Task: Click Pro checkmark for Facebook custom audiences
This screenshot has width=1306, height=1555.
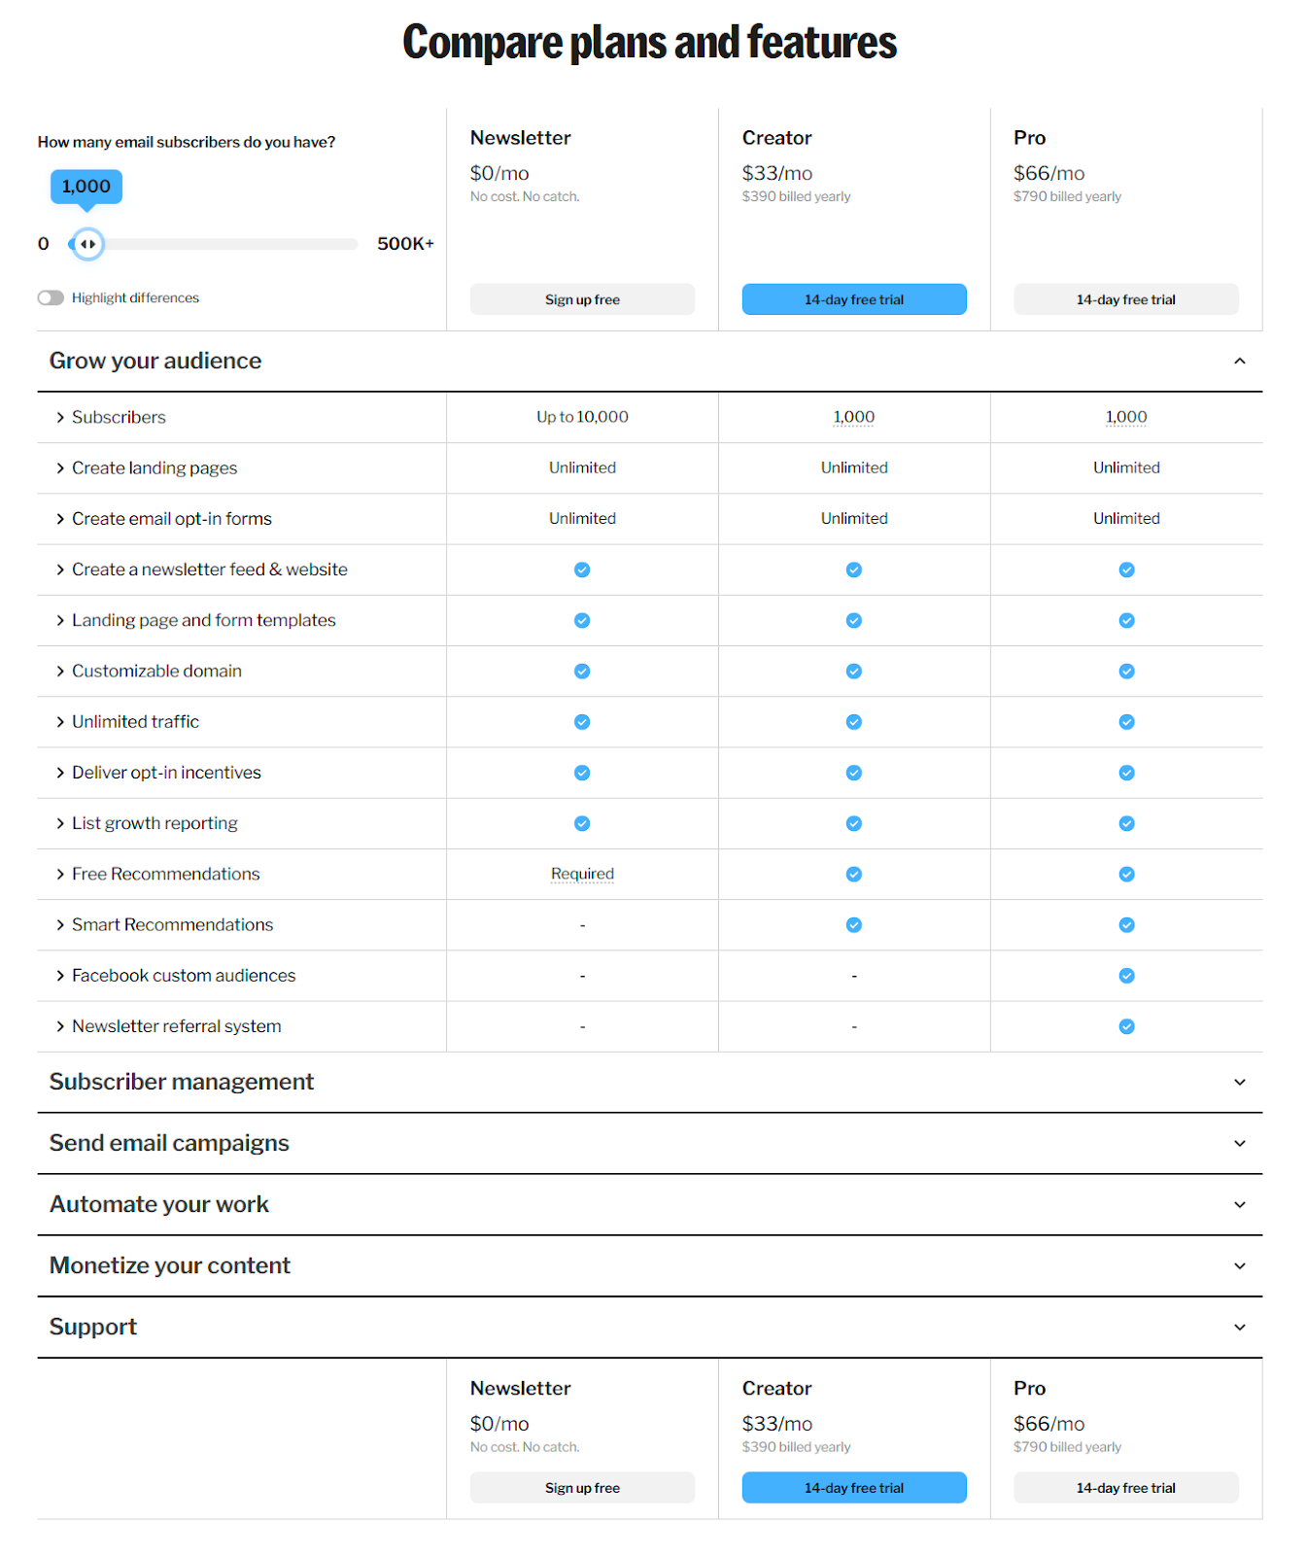Action: pyautogui.click(x=1126, y=976)
